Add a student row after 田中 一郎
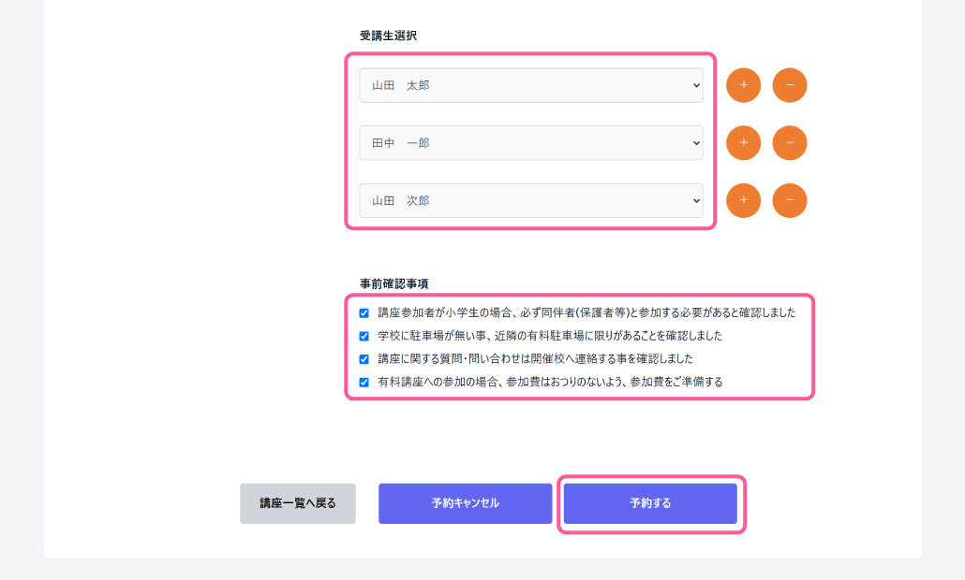965x580 pixels. 743,143
